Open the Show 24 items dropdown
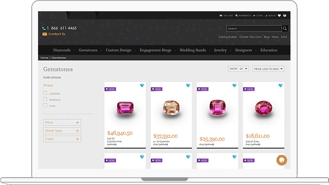 point(238,69)
